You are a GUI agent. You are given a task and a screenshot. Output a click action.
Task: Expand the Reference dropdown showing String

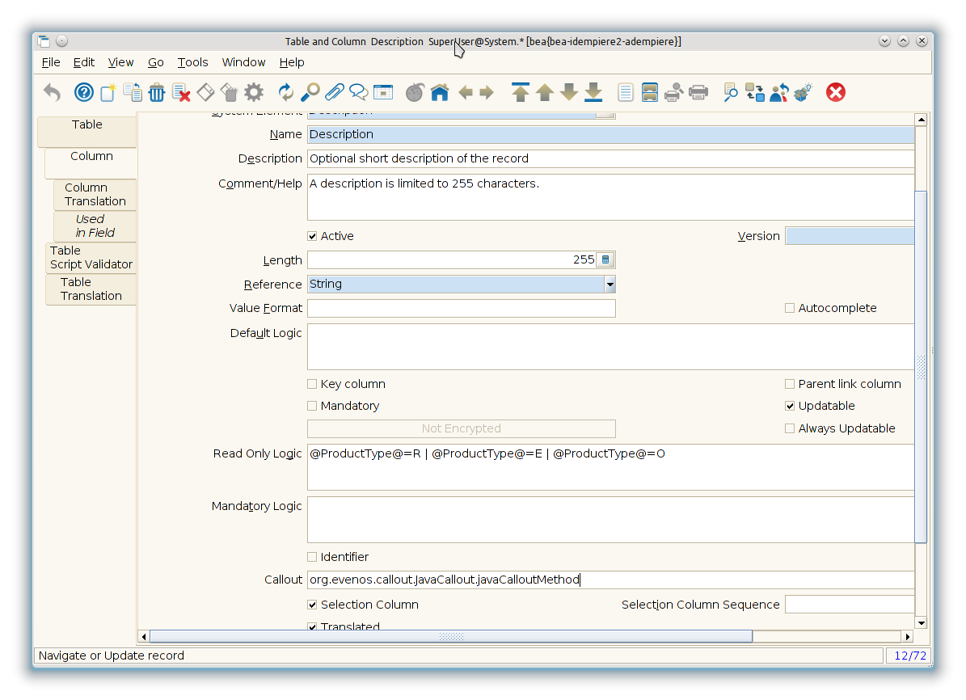click(610, 285)
